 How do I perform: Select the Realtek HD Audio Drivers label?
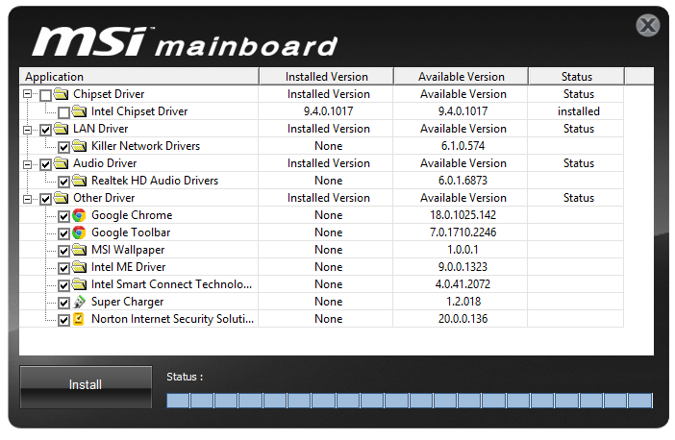(155, 181)
